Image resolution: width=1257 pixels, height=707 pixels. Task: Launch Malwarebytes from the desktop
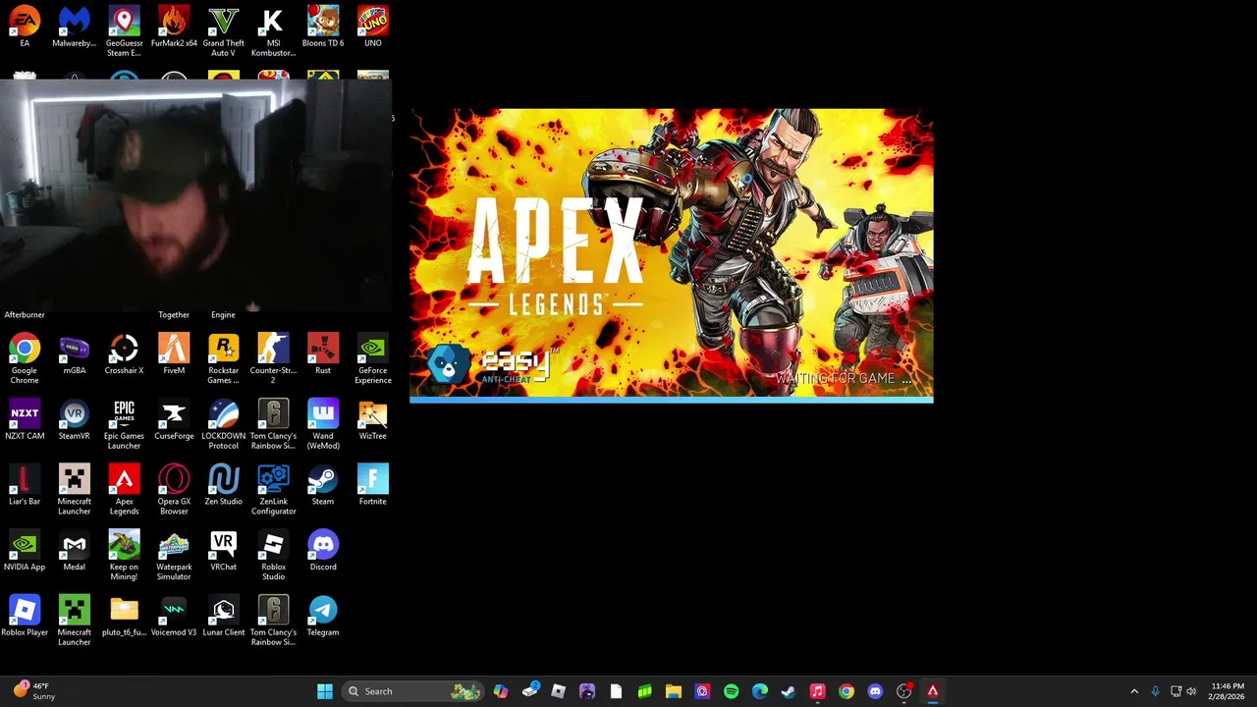(x=75, y=27)
